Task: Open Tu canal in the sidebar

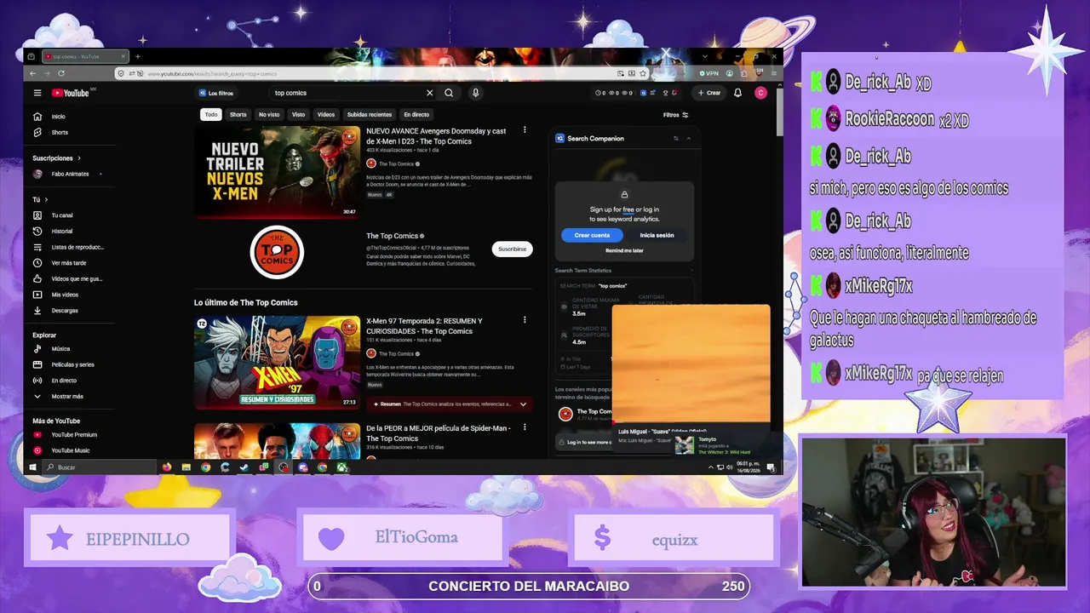Action: tap(62, 215)
